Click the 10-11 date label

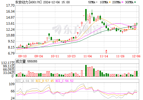click(55, 56)
